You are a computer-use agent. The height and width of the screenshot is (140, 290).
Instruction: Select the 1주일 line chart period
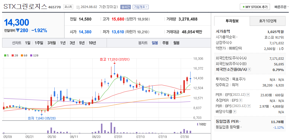39,43
